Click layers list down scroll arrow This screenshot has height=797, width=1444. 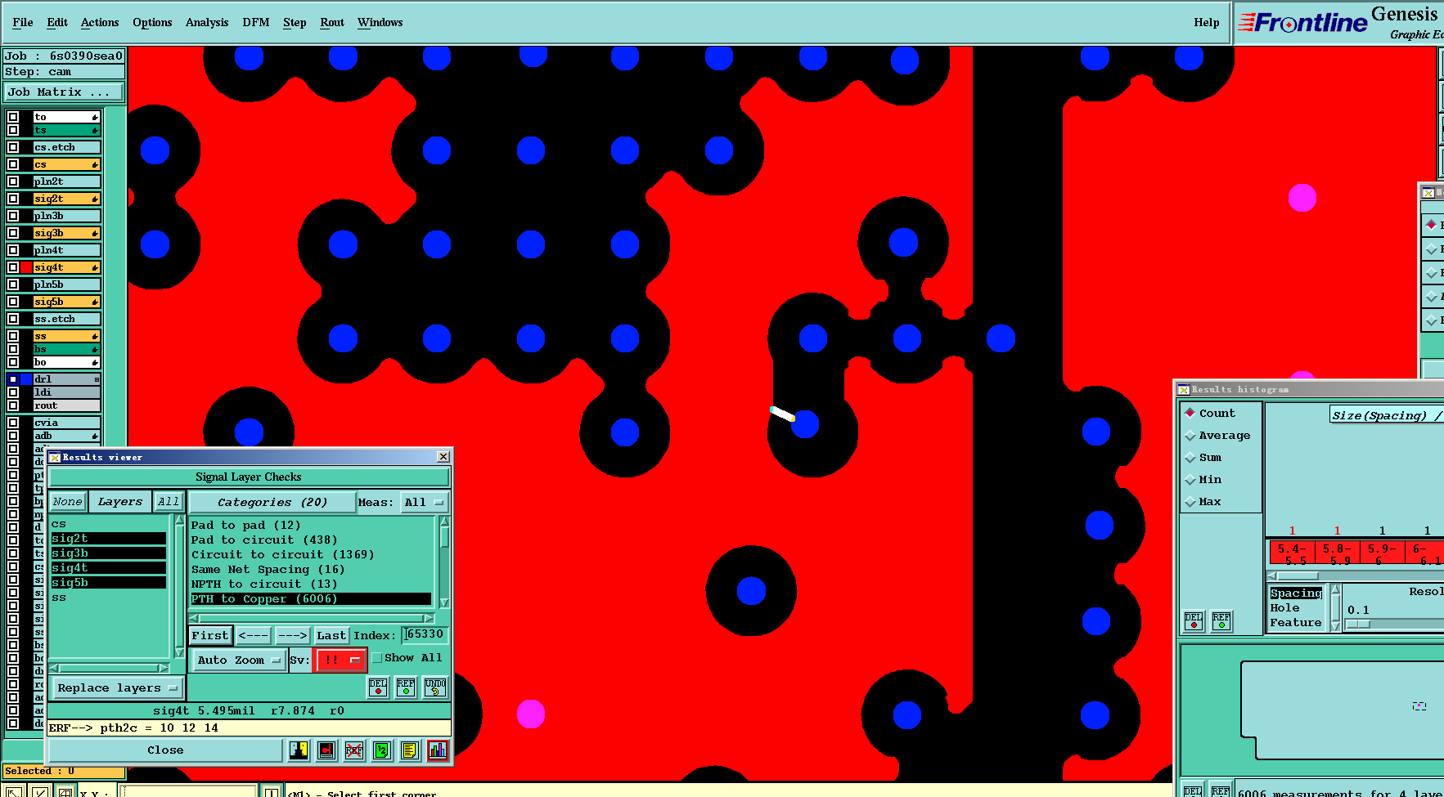click(x=179, y=652)
